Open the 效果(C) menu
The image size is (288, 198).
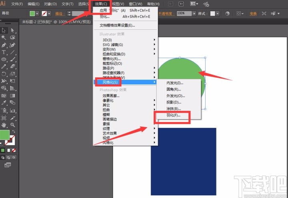101,4
